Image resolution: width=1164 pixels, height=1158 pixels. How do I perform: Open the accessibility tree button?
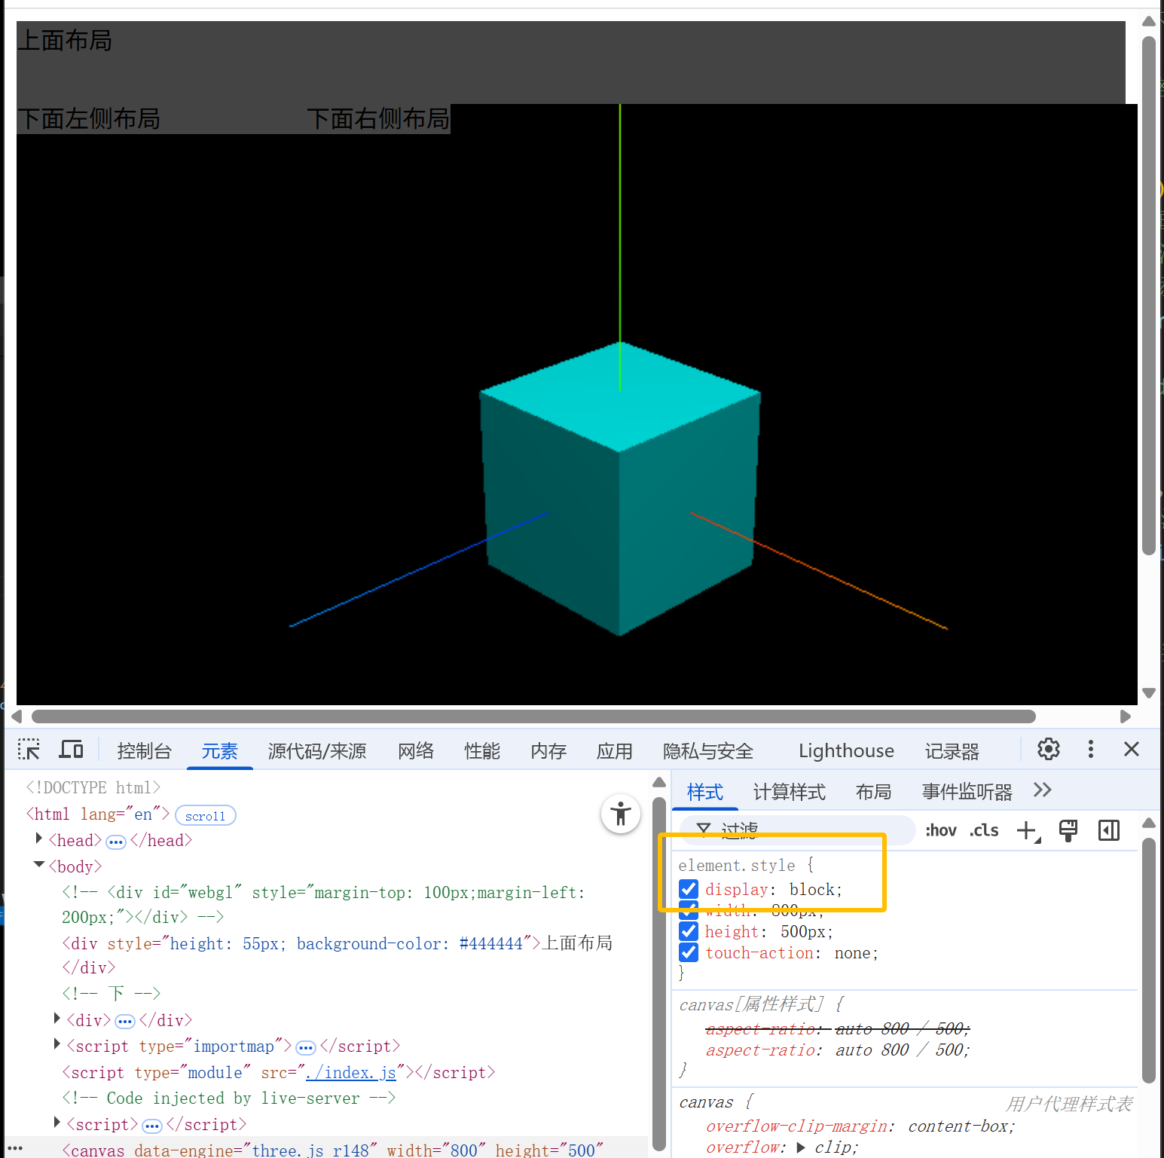tap(621, 814)
